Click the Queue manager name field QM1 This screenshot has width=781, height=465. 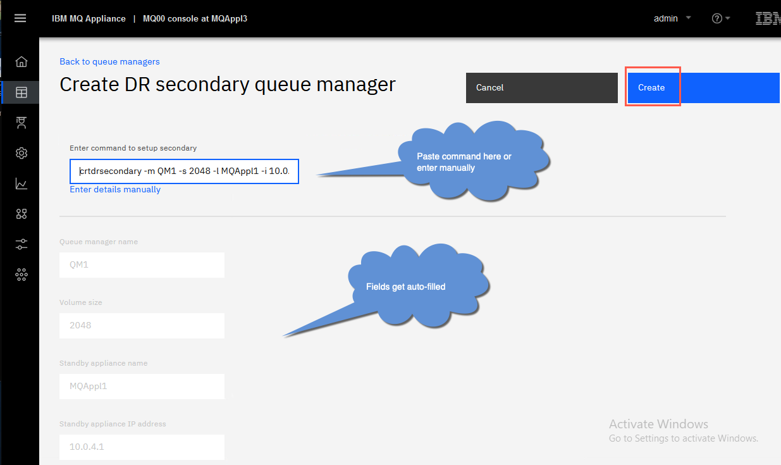click(142, 264)
